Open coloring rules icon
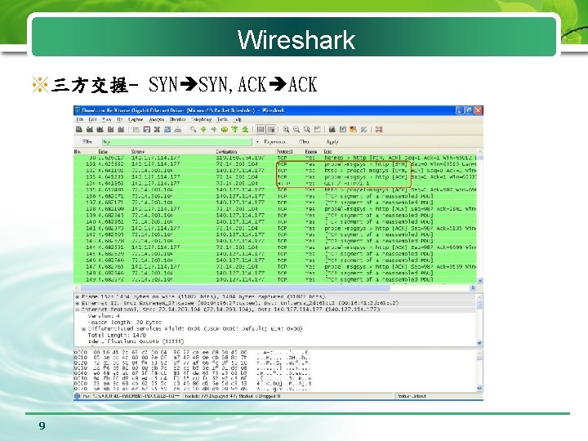Screen dimensions: 588x441 click(x=353, y=129)
